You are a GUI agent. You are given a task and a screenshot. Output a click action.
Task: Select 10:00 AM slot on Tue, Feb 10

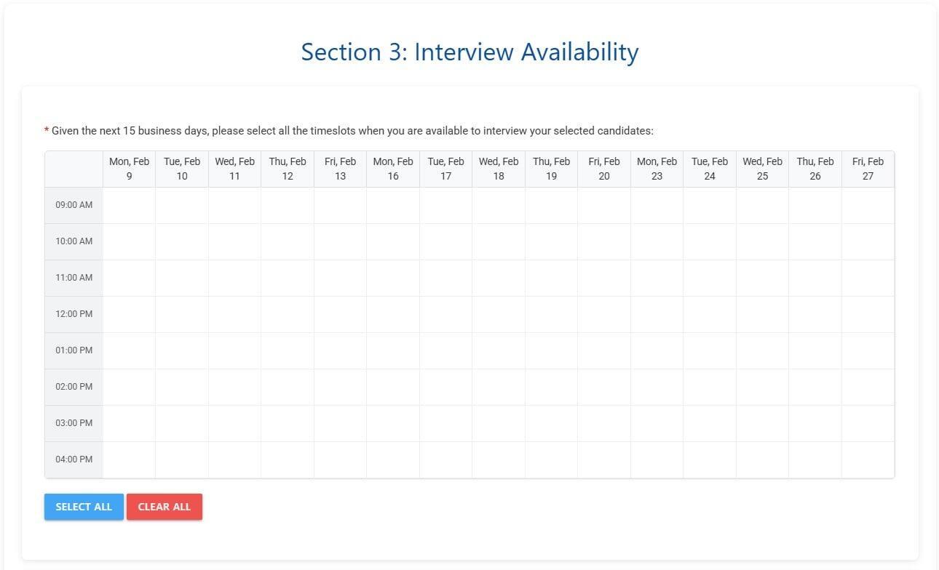182,241
